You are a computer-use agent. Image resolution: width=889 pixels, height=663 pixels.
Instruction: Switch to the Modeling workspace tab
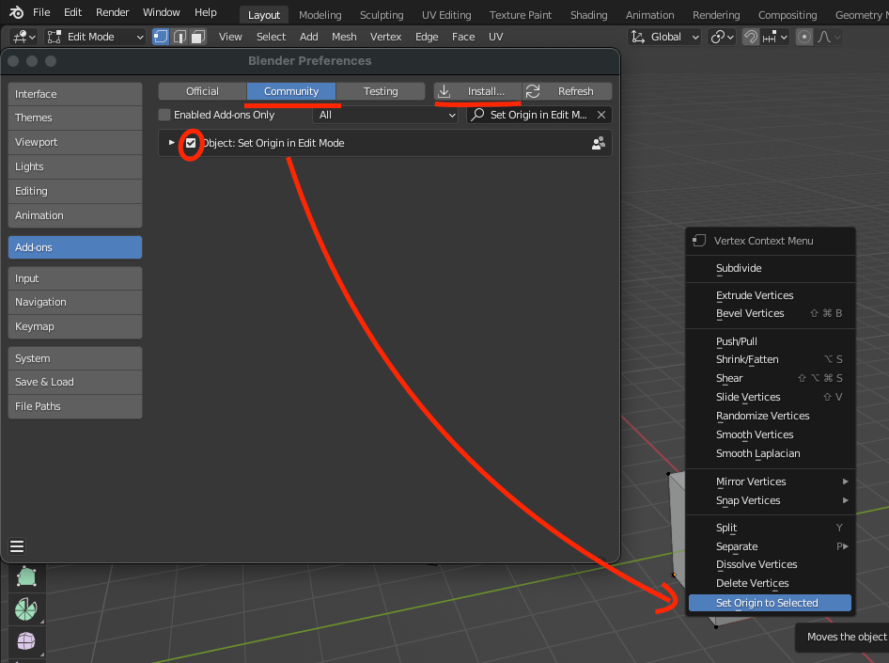click(x=320, y=15)
